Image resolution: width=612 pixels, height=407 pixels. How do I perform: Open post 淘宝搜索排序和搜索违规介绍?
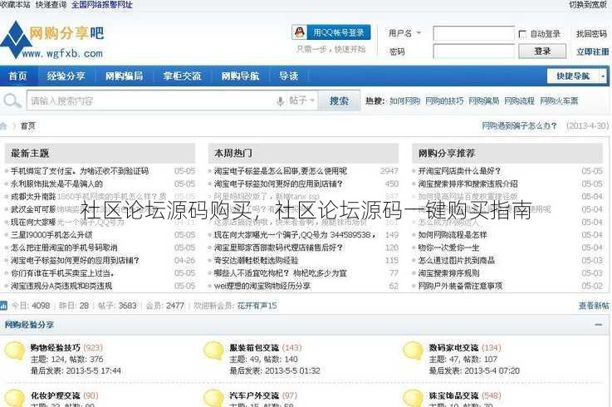[468, 184]
